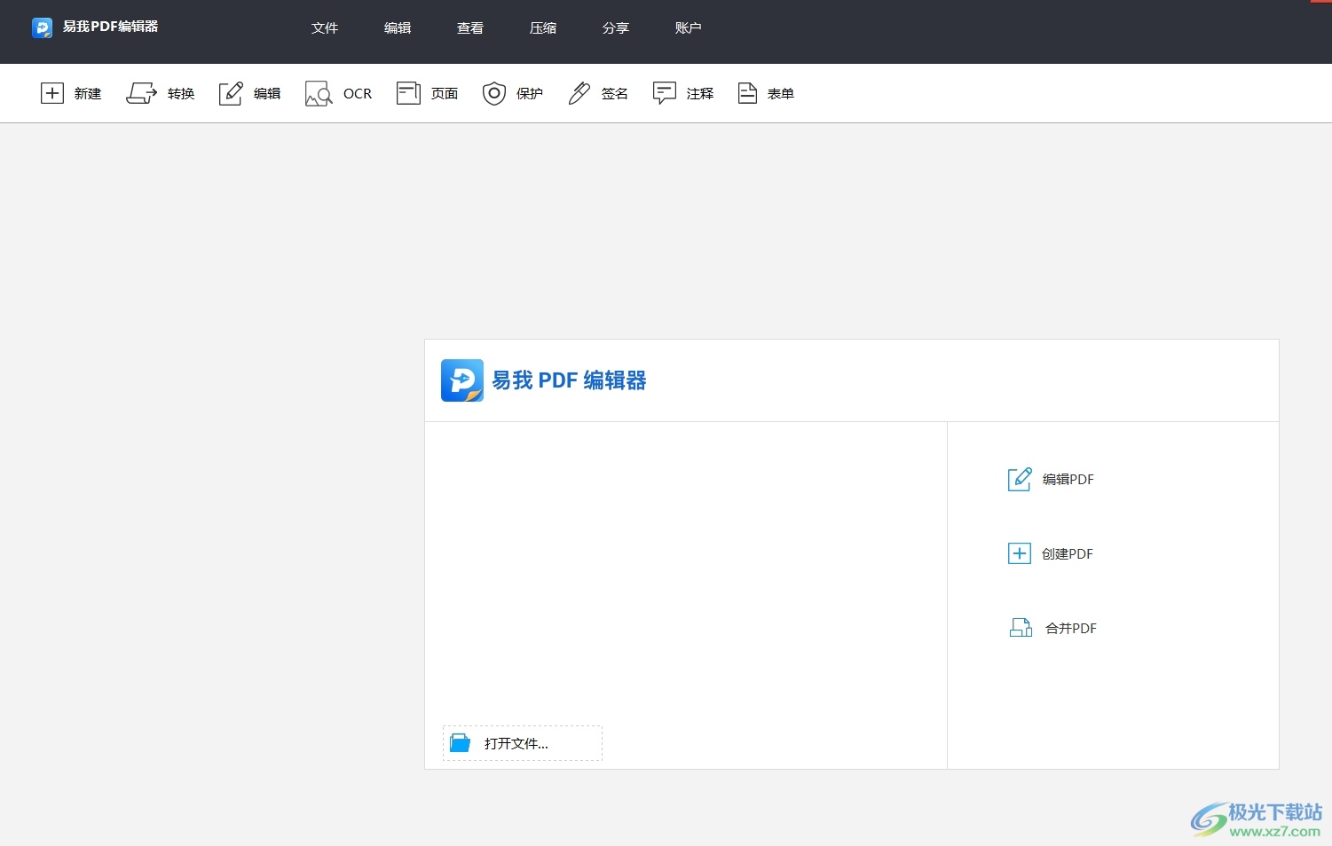Click the 易我 PDF 编辑器 panel heading
1332x846 pixels.
570,380
